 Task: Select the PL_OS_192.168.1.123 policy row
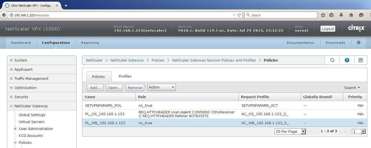[x=225, y=114]
